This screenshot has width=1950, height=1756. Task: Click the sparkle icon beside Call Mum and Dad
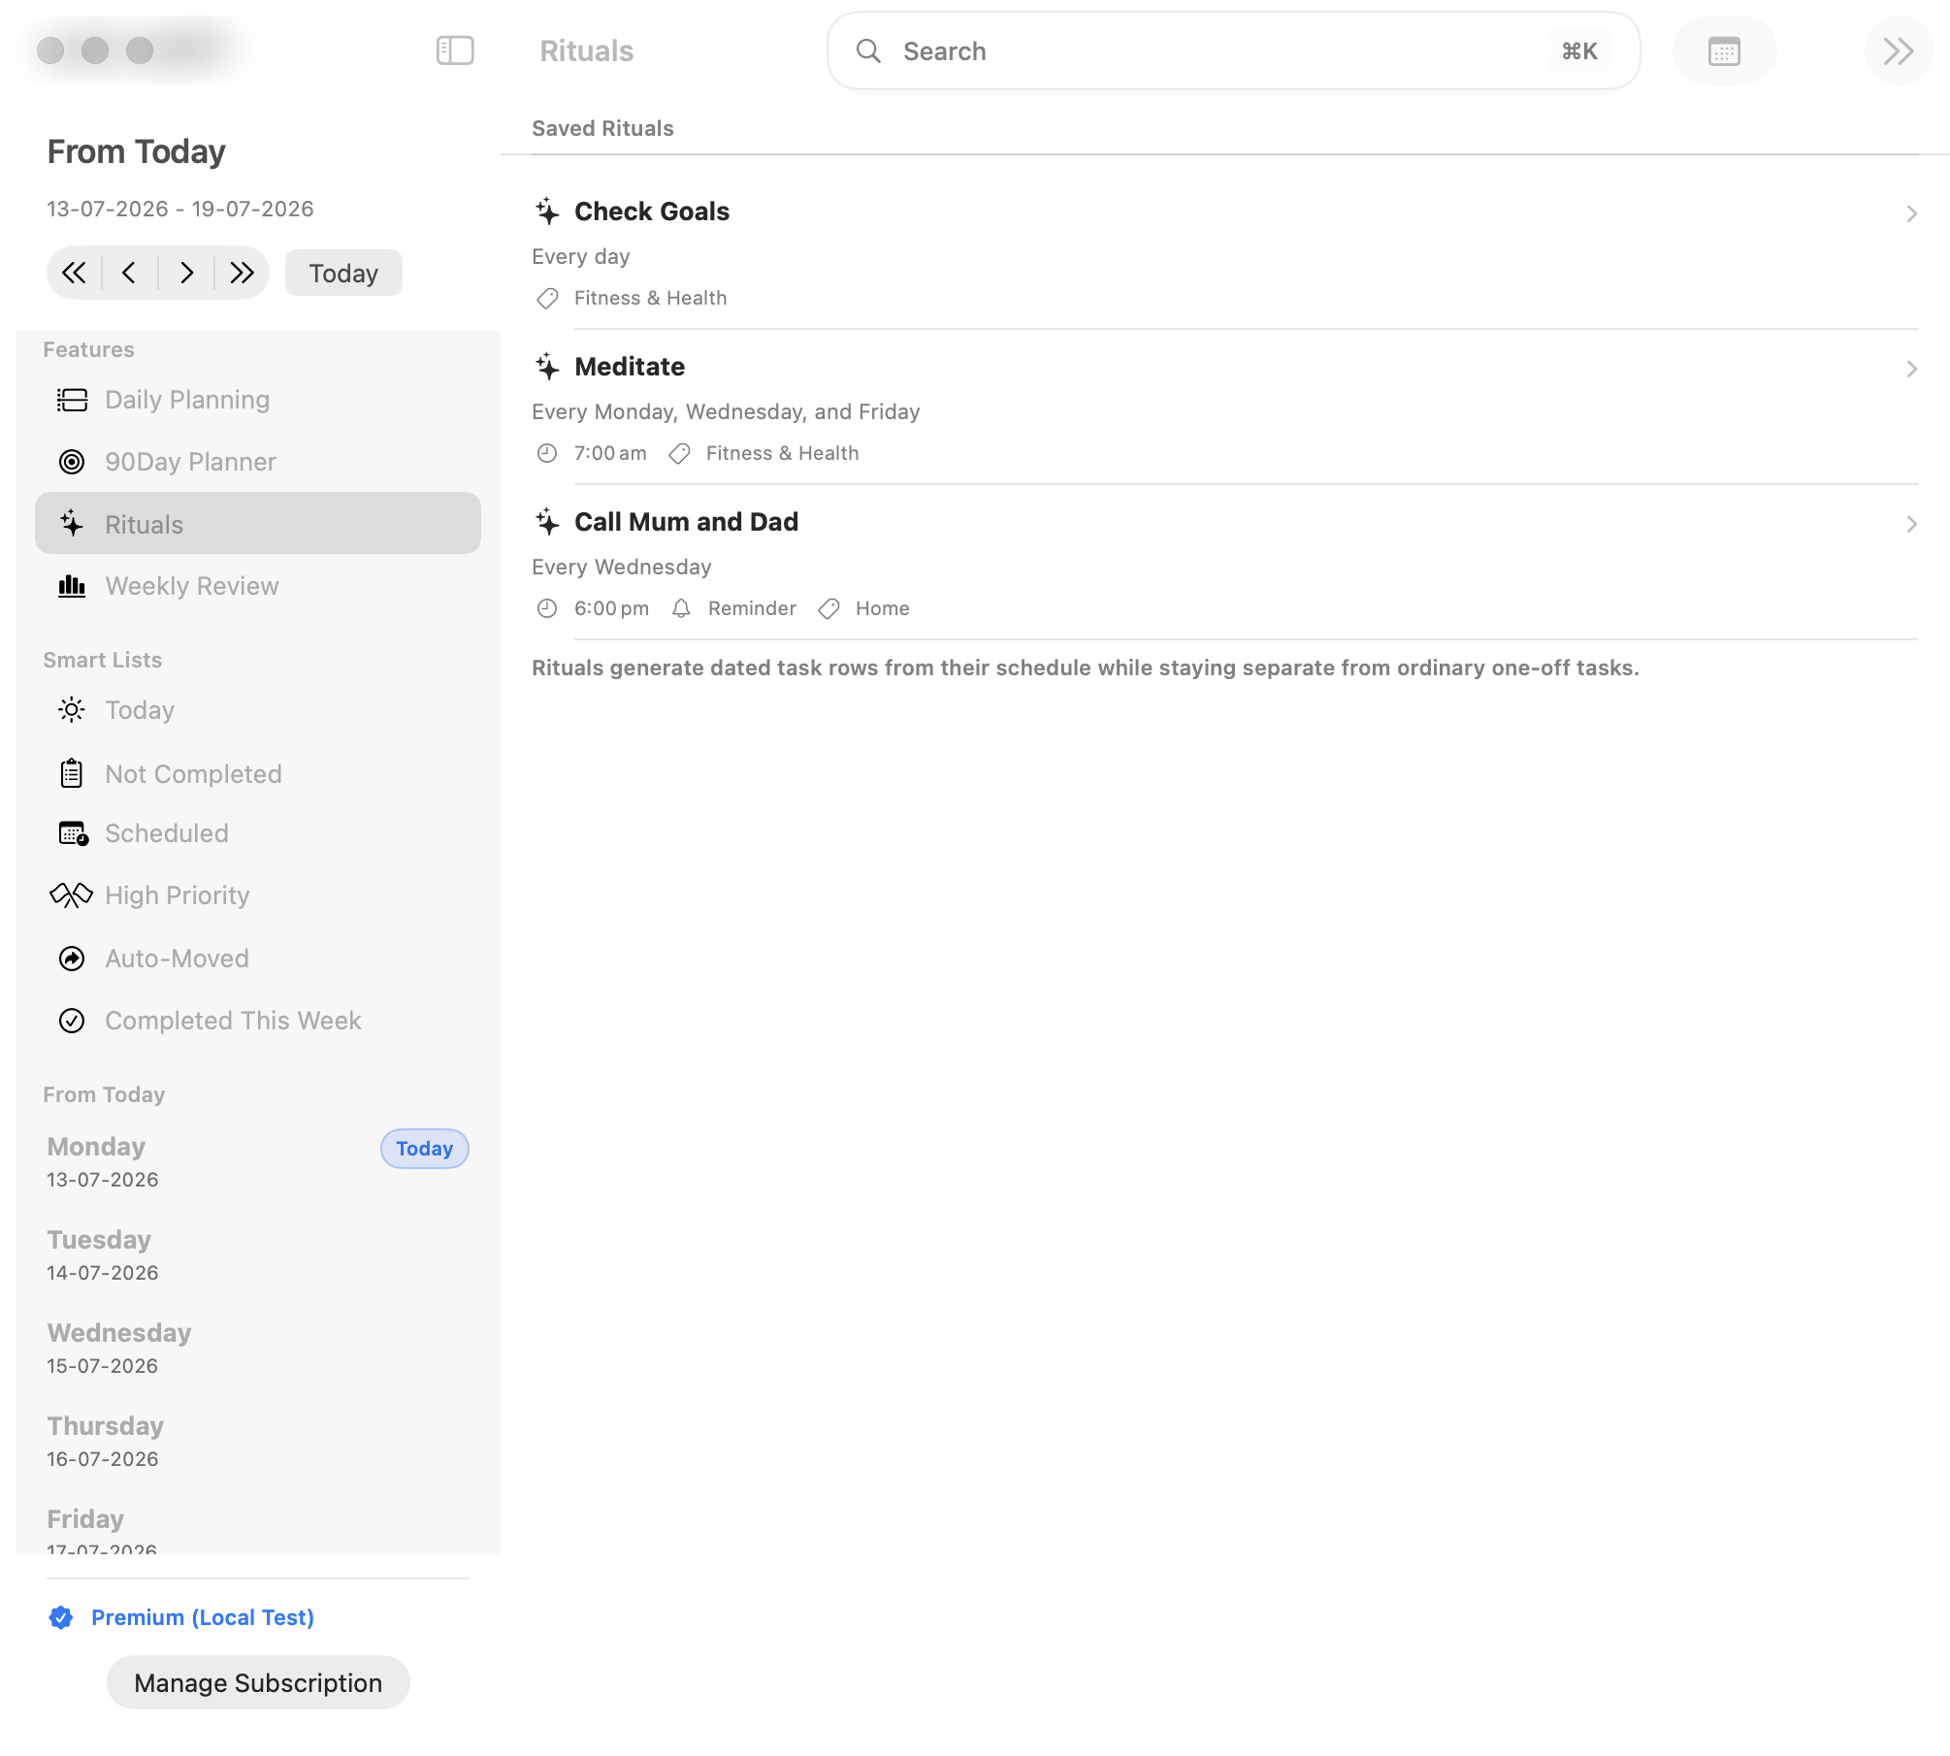click(x=547, y=521)
